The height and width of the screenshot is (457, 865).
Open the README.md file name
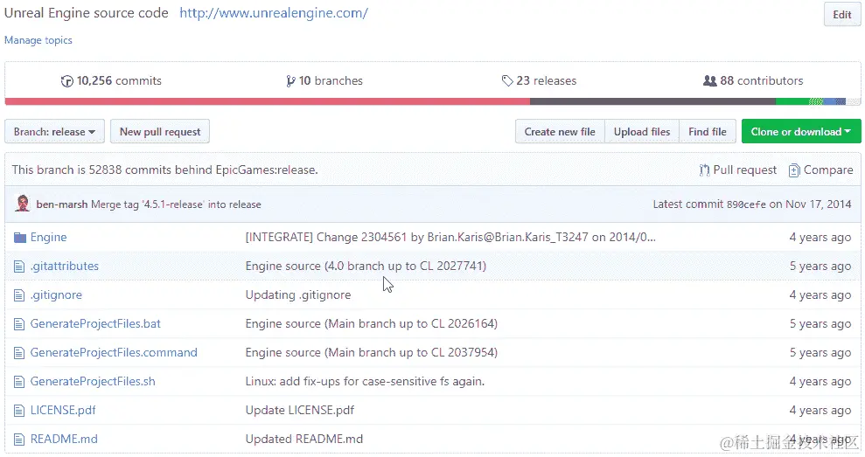coord(64,439)
